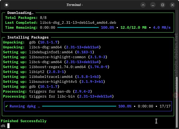Image resolution: width=179 pixels, height=129 pixels.
Task: Maximize the Terminal window
Action: pyautogui.click(x=163, y=5)
